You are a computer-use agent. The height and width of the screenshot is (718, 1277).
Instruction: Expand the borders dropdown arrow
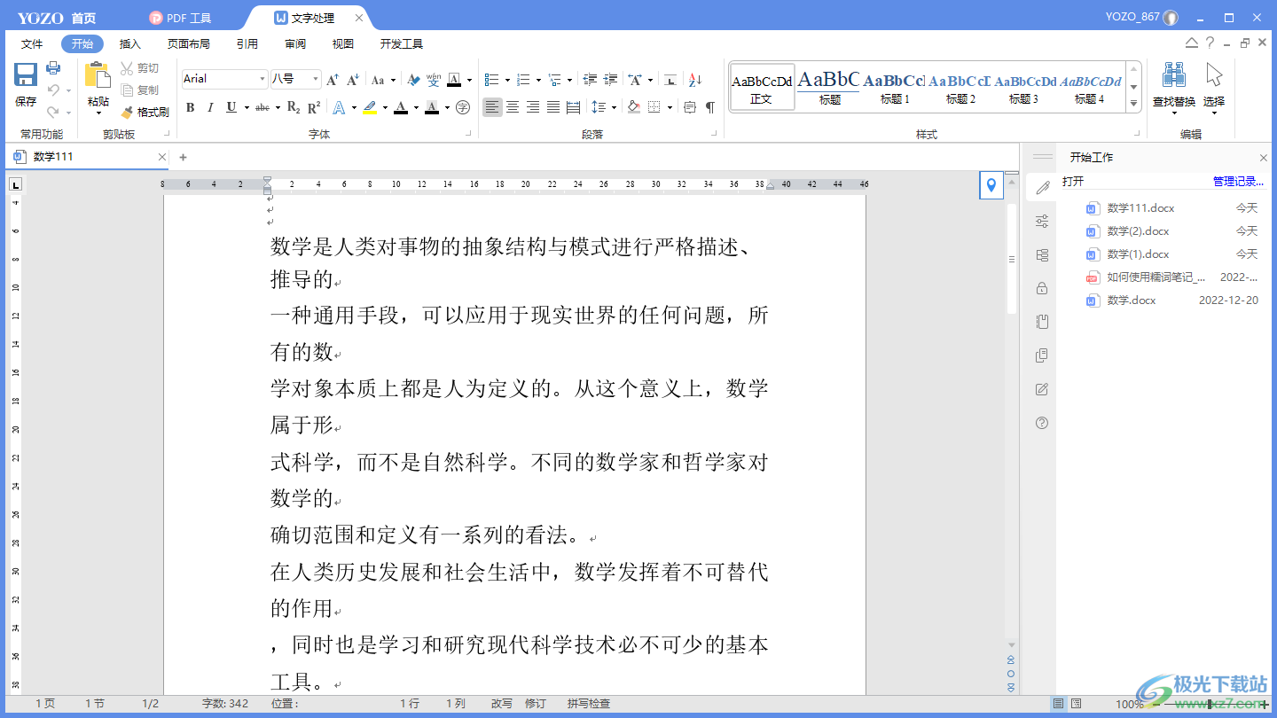pyautogui.click(x=670, y=107)
